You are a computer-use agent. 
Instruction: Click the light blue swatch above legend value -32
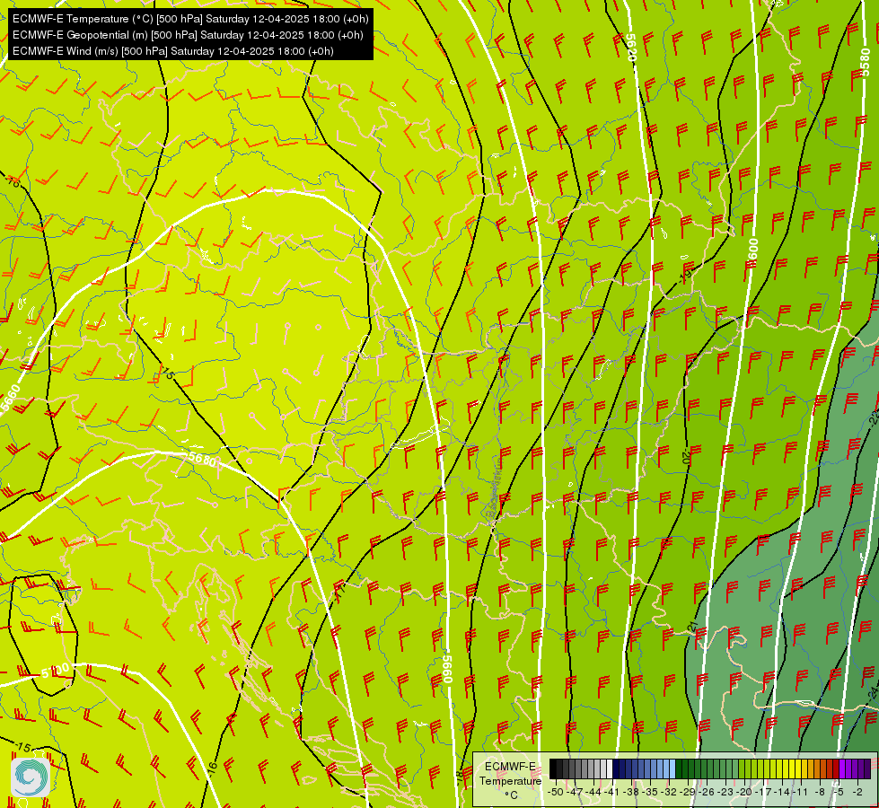click(x=672, y=768)
